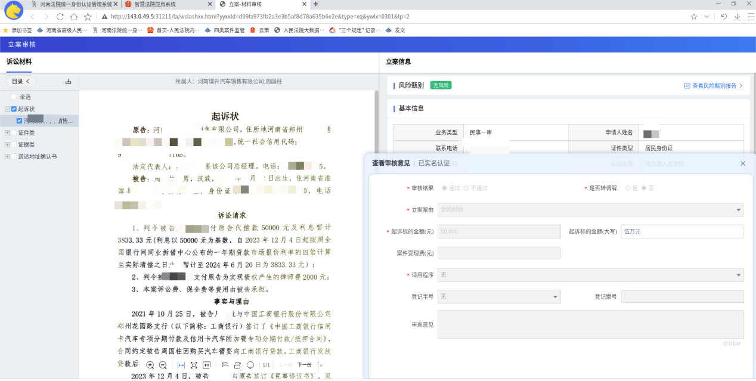Image resolution: width=756 pixels, height=381 pixels.
Task: Click the undo icon in browser toolbar
Action: [724, 17]
